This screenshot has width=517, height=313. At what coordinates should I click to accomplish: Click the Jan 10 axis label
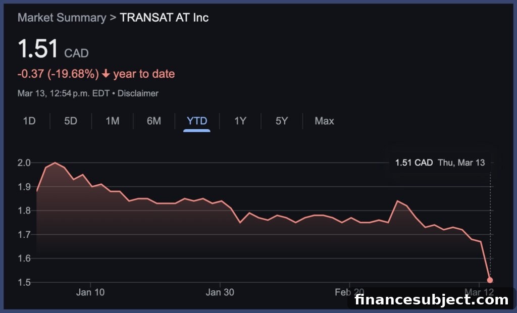[90, 292]
